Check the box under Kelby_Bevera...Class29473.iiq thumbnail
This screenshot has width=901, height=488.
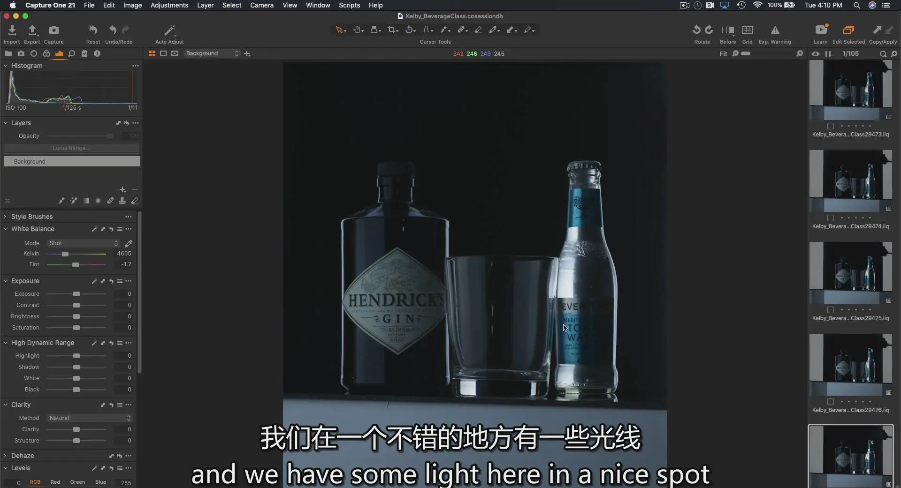coord(831,126)
